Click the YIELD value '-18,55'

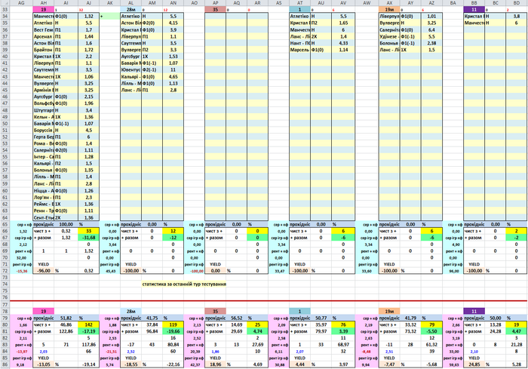[131, 364]
